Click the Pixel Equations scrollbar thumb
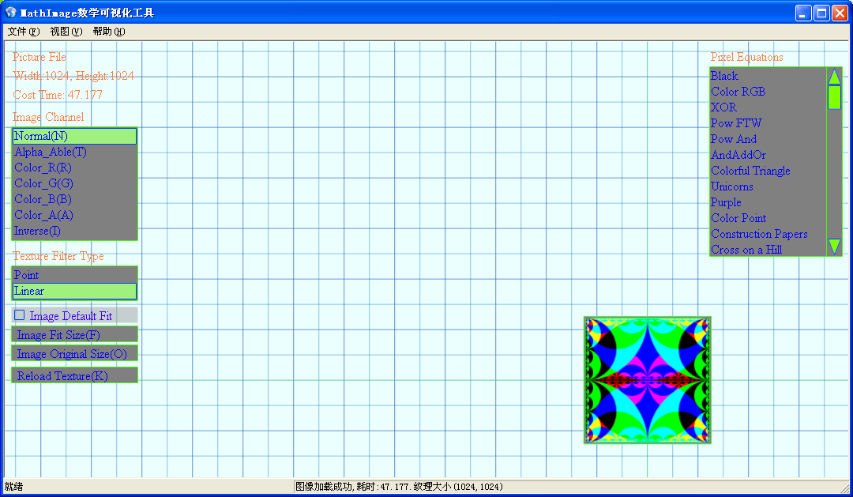The width and height of the screenshot is (853, 497). point(834,97)
